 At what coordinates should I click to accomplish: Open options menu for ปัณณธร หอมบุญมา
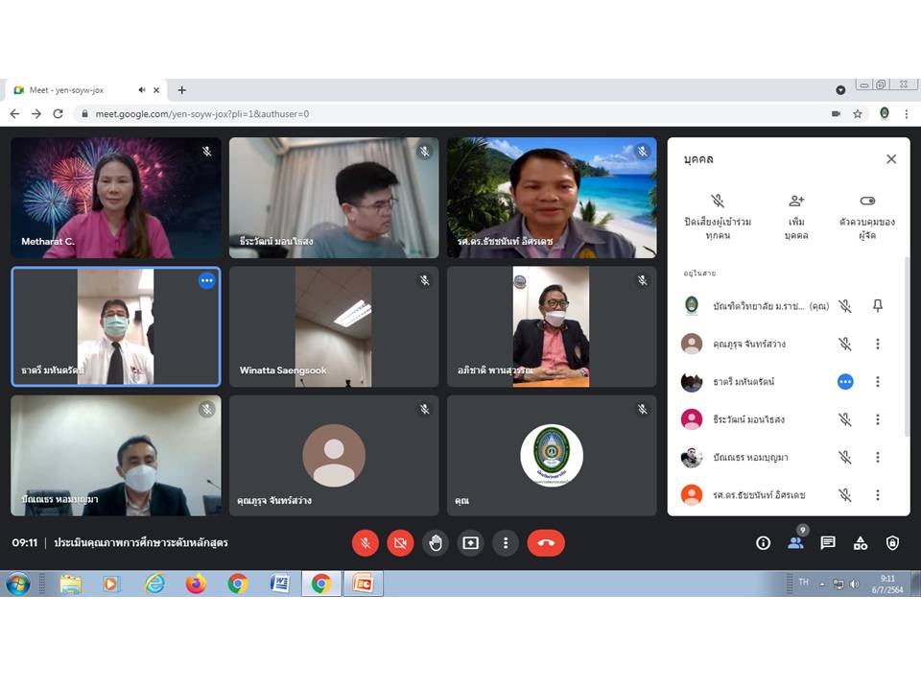[878, 457]
